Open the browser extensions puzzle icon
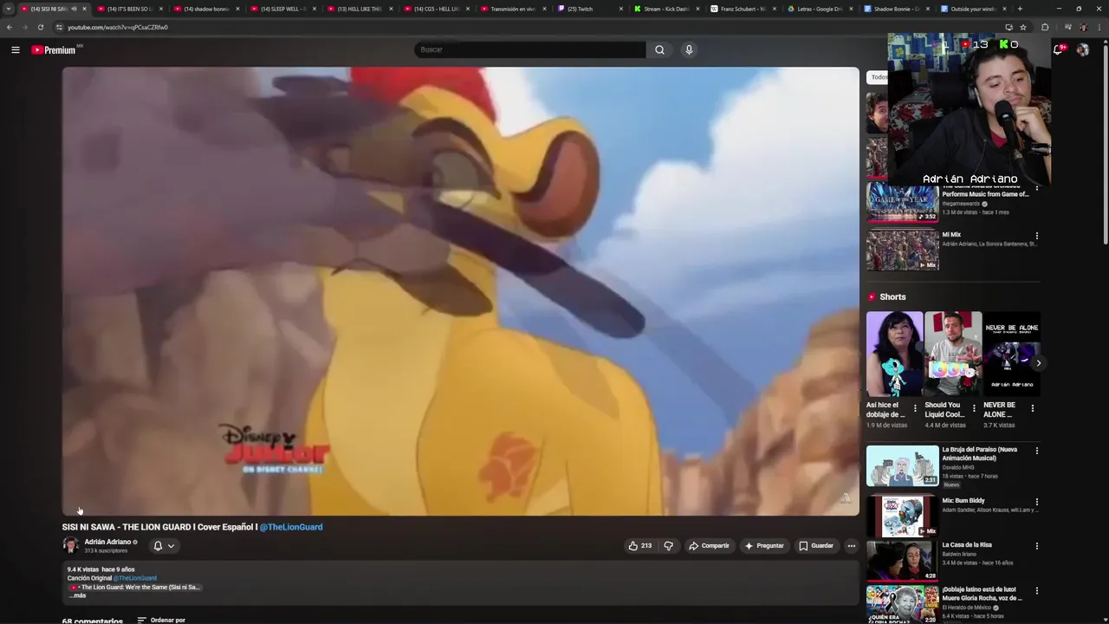Viewport: 1109px width, 624px height. [x=1045, y=27]
